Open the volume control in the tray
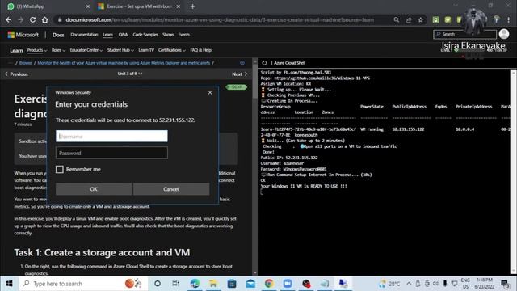 pos(436,284)
